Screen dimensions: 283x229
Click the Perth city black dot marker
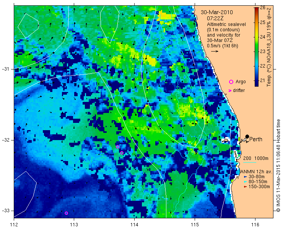(x=247, y=136)
